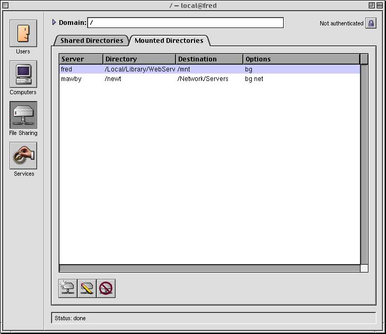This screenshot has height=334, width=386.
Task: Expand the Domain disclosure triangle
Action: 54,22
